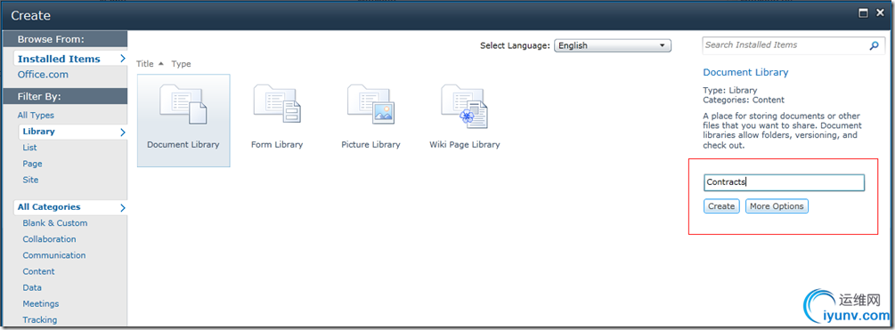The image size is (895, 330).
Task: Select the Form Library icon
Action: [x=277, y=104]
